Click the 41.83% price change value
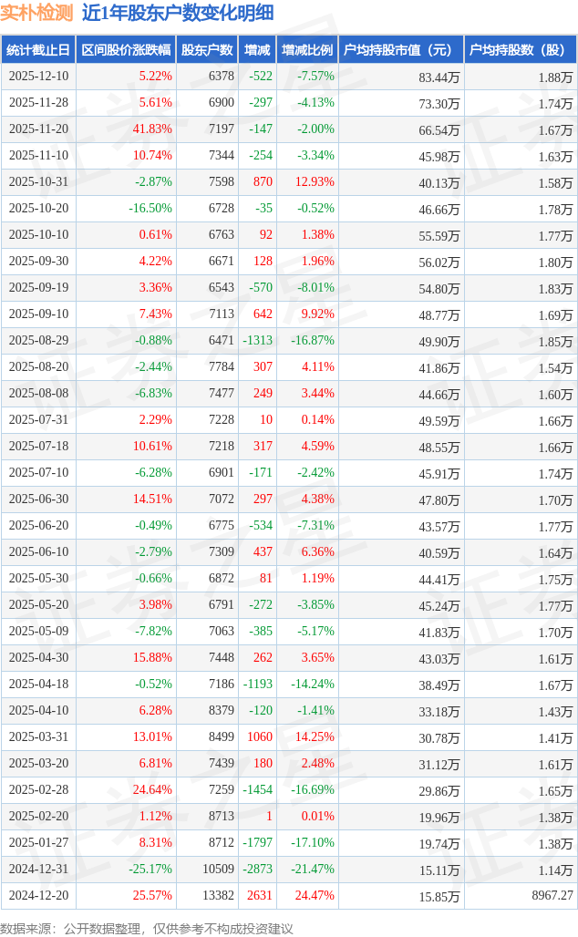The image size is (578, 937). tap(151, 129)
